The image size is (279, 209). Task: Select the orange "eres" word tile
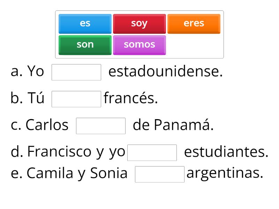click(x=194, y=23)
